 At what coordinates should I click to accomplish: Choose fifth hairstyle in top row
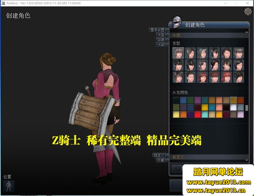[226, 53]
